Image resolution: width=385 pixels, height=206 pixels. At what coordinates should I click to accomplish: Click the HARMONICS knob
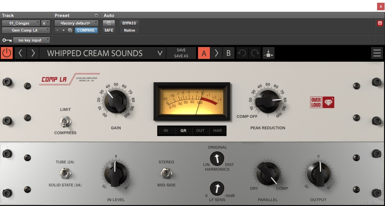coord(217,159)
